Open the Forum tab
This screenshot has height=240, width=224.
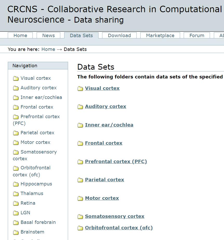[197, 36]
